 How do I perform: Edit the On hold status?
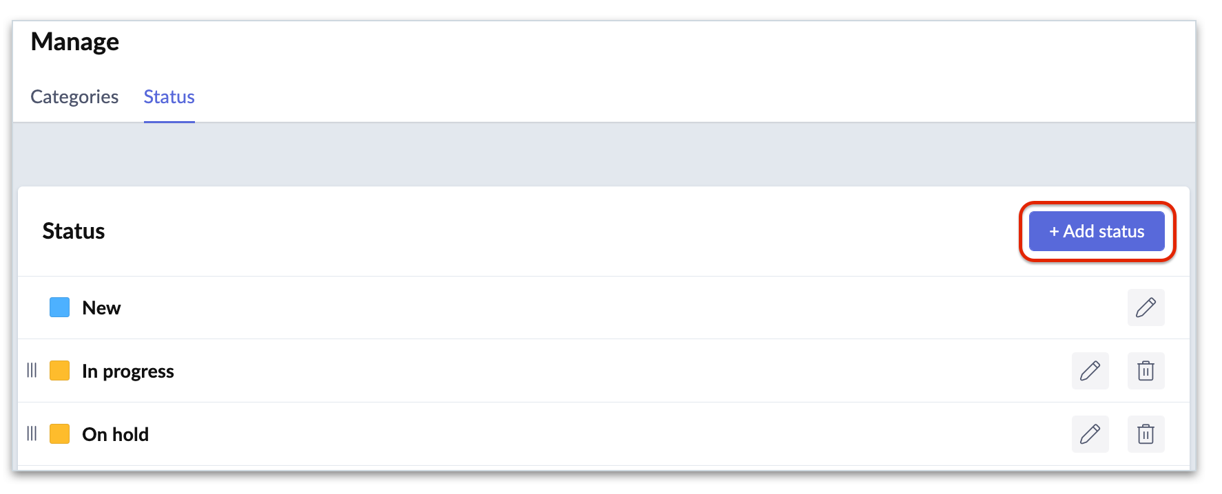(x=1090, y=434)
